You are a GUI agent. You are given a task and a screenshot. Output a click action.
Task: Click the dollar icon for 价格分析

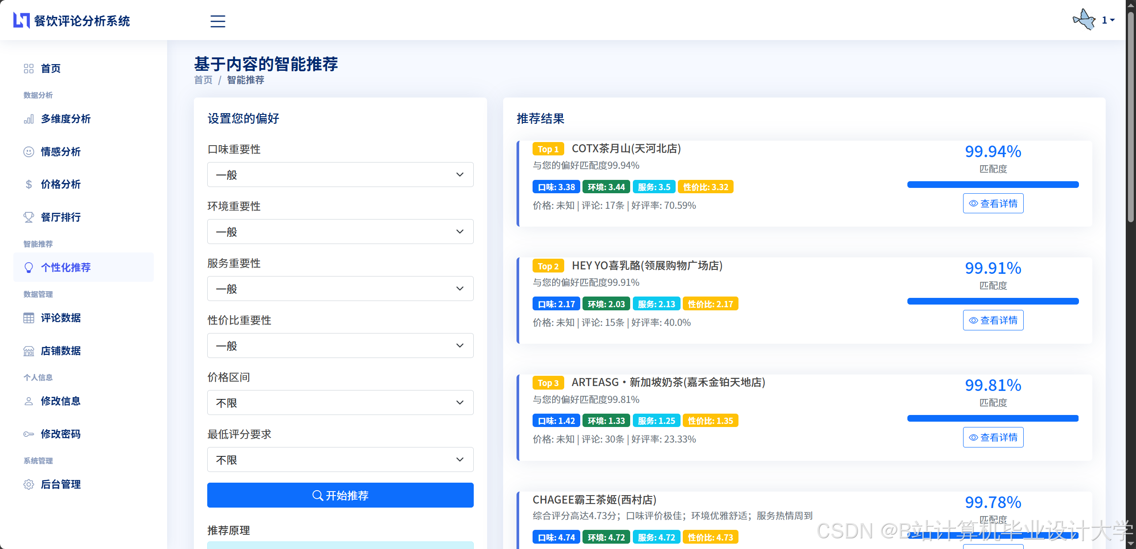pos(29,184)
